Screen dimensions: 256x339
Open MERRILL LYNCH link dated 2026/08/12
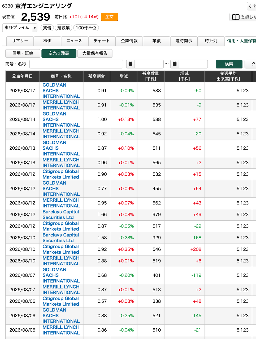click(61, 203)
